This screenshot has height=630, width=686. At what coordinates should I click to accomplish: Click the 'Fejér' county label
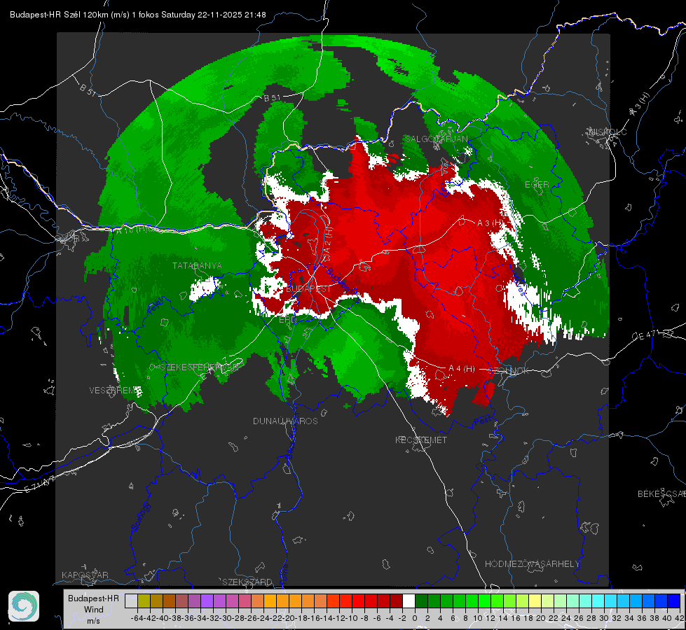(x=157, y=306)
